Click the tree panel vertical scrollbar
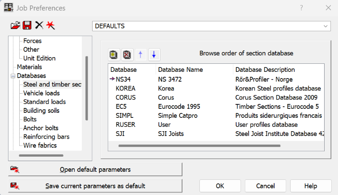338x195 pixels. (x=87, y=88)
